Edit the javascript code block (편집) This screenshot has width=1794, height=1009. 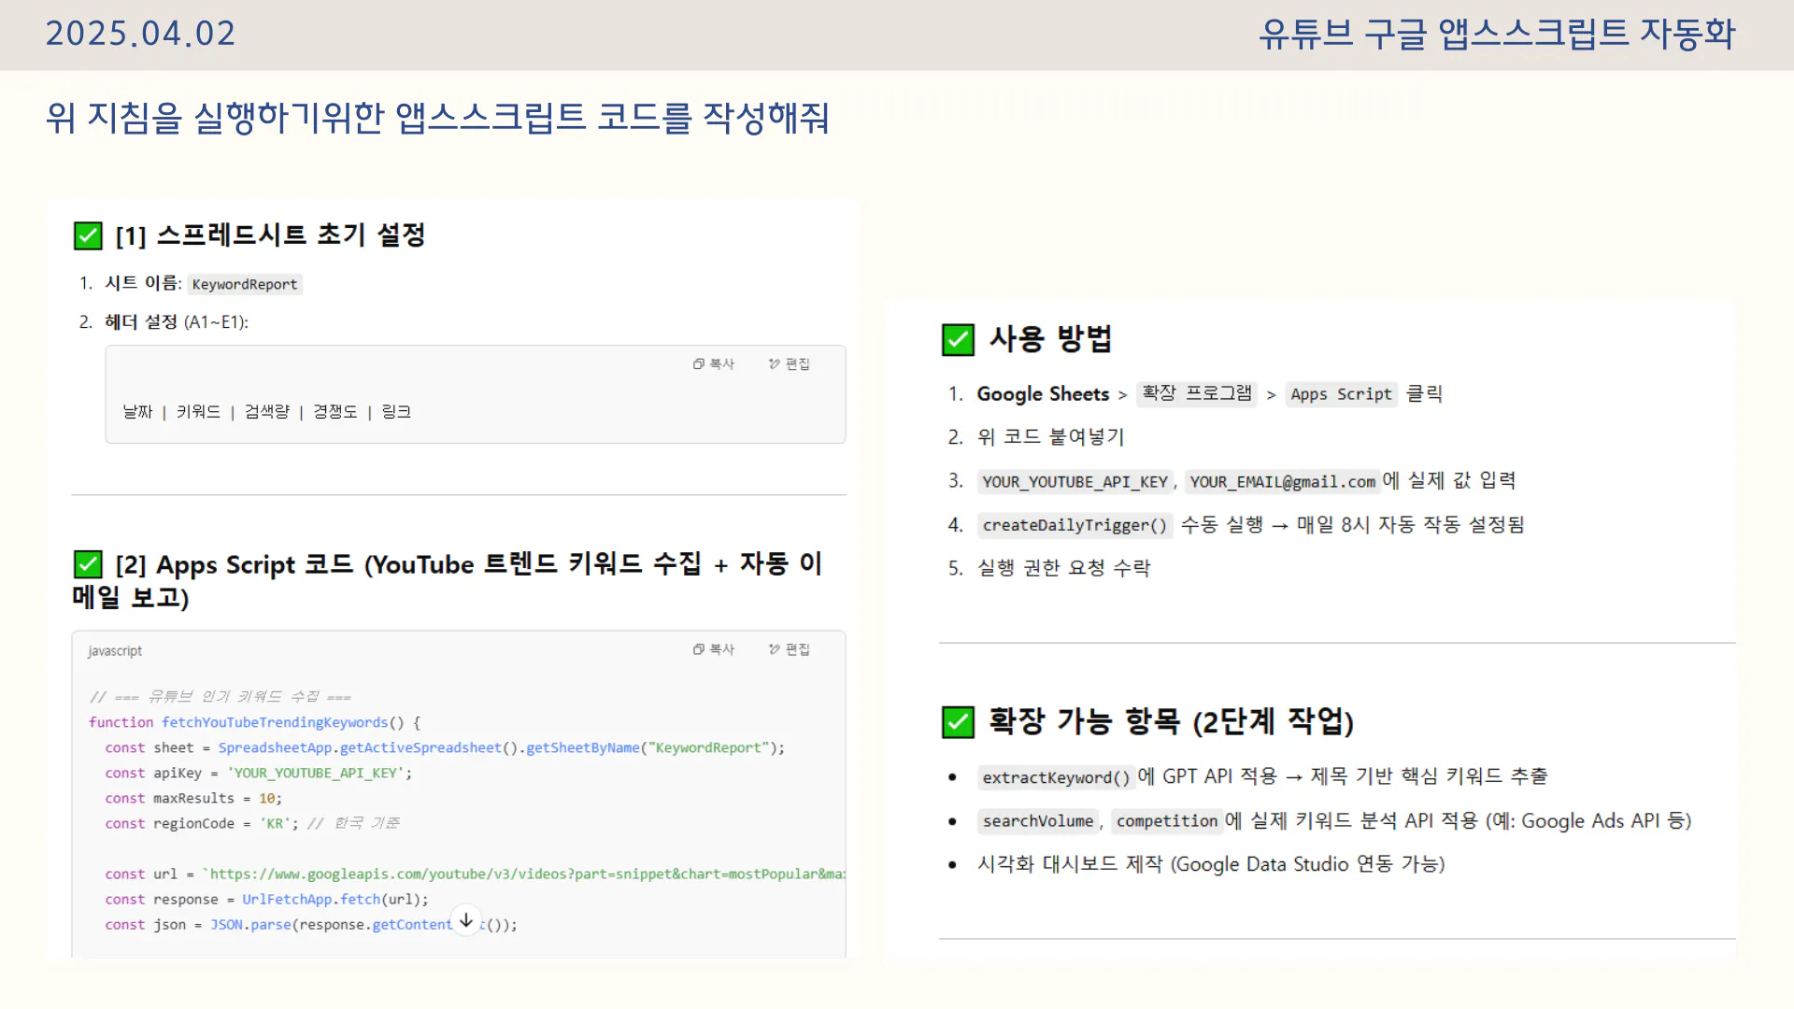[x=790, y=649]
